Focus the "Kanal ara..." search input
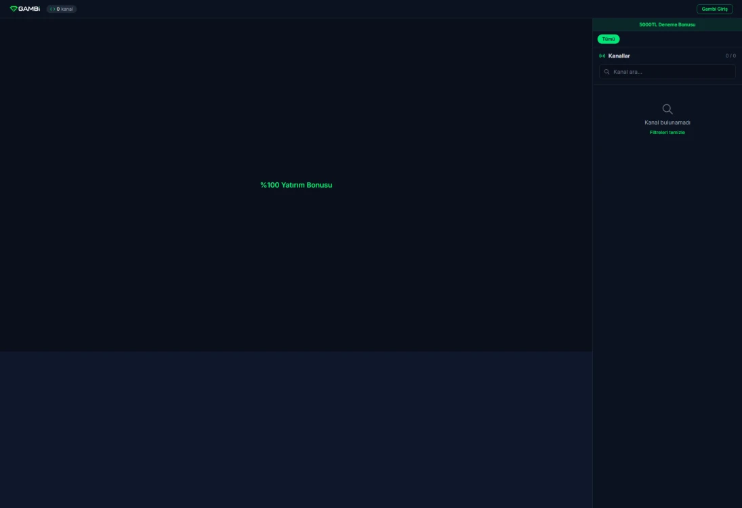742x508 pixels. 671,72
